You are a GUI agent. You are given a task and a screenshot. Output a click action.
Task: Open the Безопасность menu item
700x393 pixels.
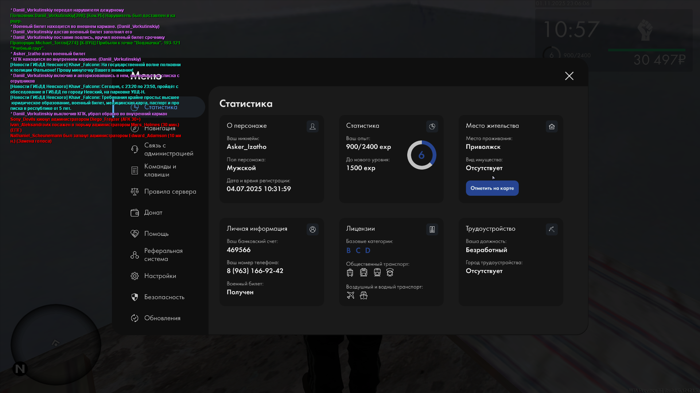tap(164, 297)
